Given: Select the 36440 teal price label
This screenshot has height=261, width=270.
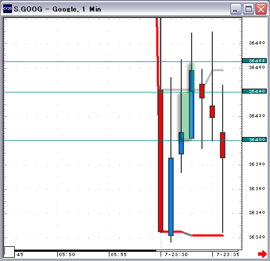Looking at the screenshot, I should point(254,91).
